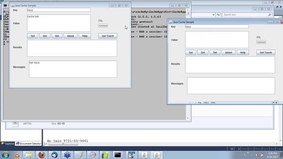Focus the Messages area in right cache window
The height and width of the screenshot is (159, 283).
click(x=231, y=86)
